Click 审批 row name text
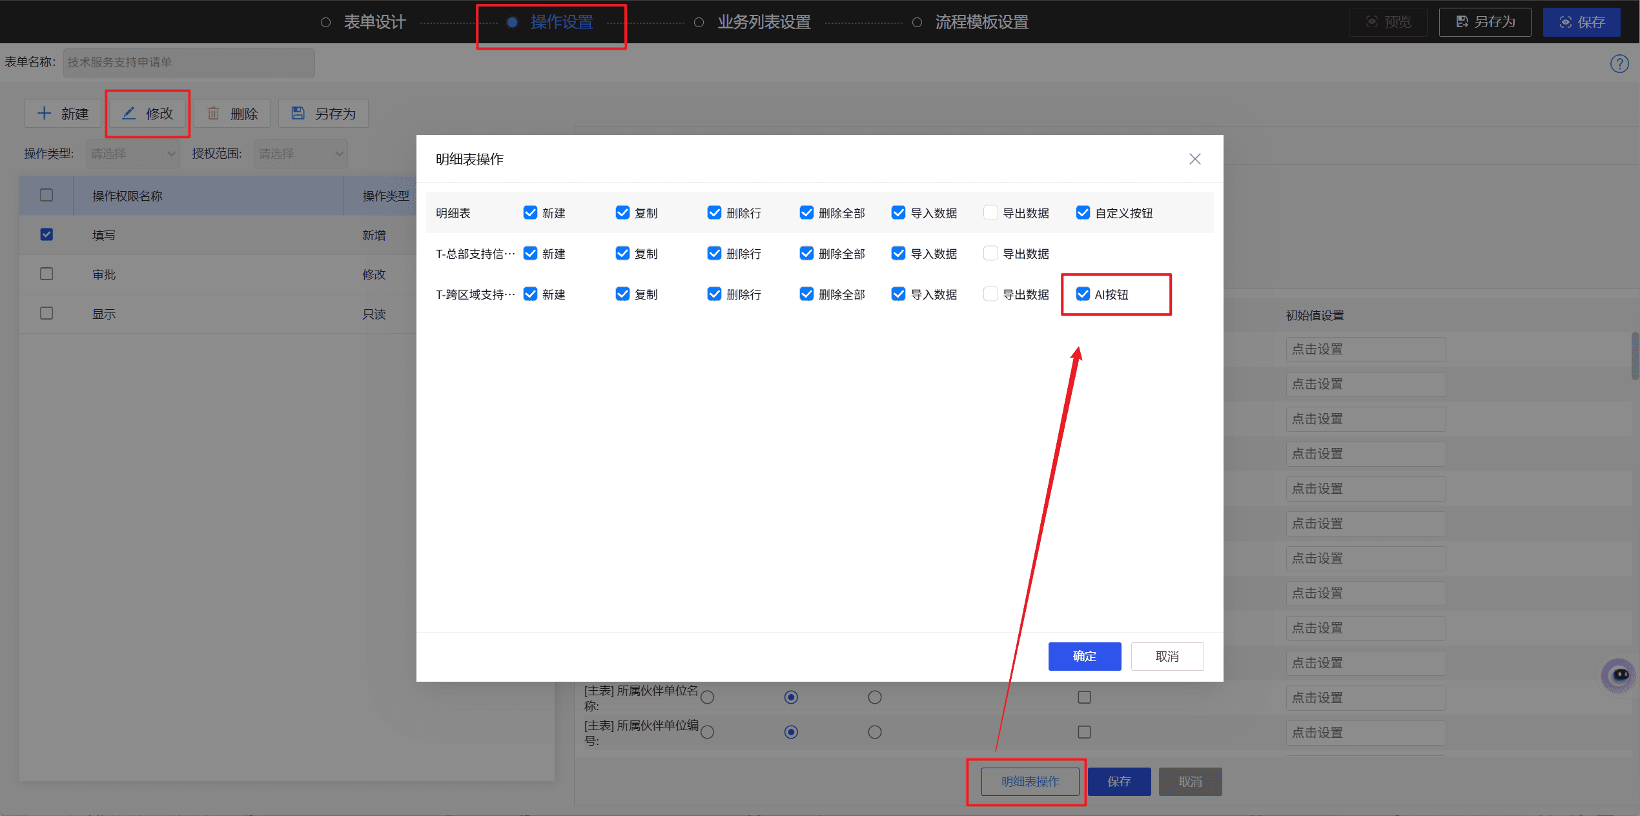The image size is (1640, 816). (x=104, y=275)
